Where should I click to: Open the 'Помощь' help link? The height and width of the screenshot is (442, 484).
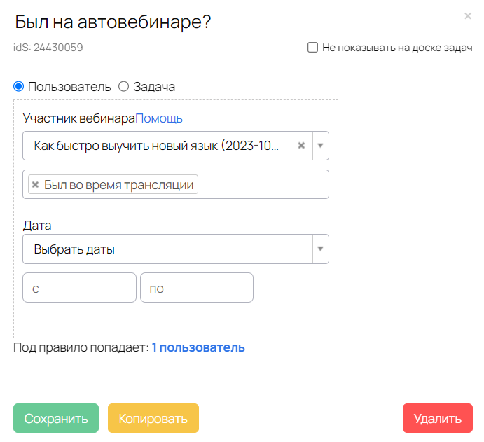coord(159,118)
